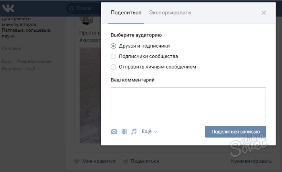282x172 pixels.
Task: Click the heart icon next to Мне нравится
Action: point(77,161)
